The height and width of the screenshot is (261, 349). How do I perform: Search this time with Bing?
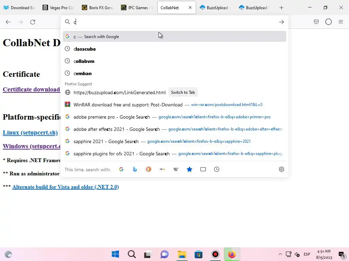pos(135,169)
